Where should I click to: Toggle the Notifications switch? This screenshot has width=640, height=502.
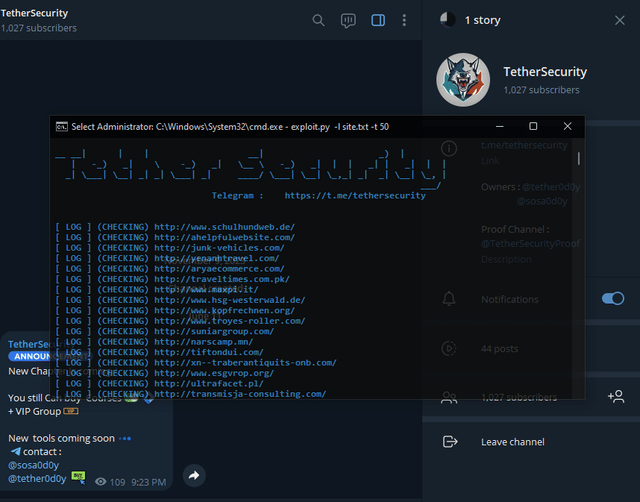[x=612, y=298]
